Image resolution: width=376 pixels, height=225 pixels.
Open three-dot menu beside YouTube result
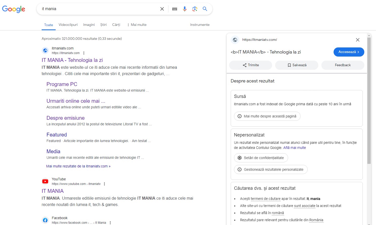[x=104, y=184]
